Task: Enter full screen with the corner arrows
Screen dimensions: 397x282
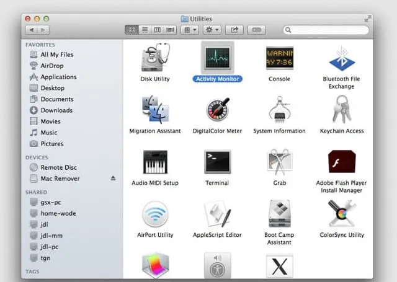Action: point(368,19)
